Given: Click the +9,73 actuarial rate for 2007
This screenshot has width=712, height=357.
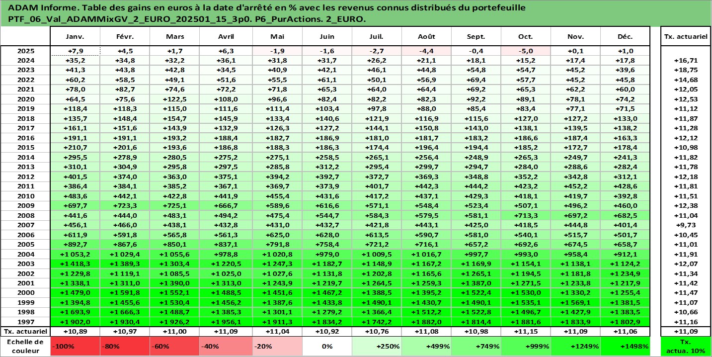Looking at the screenshot, I should (x=686, y=225).
